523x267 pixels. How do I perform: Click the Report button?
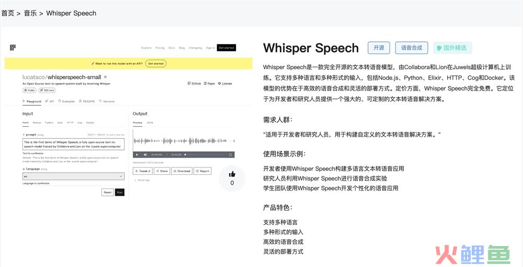click(x=202, y=171)
